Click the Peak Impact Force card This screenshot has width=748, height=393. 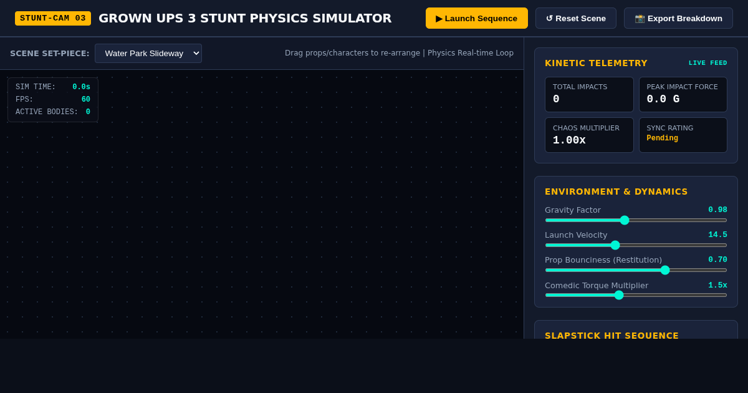click(x=683, y=94)
